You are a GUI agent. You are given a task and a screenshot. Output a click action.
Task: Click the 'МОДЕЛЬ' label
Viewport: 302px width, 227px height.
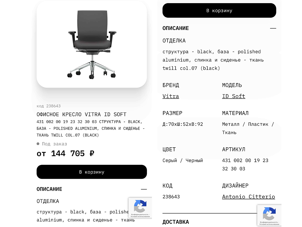[x=232, y=85]
